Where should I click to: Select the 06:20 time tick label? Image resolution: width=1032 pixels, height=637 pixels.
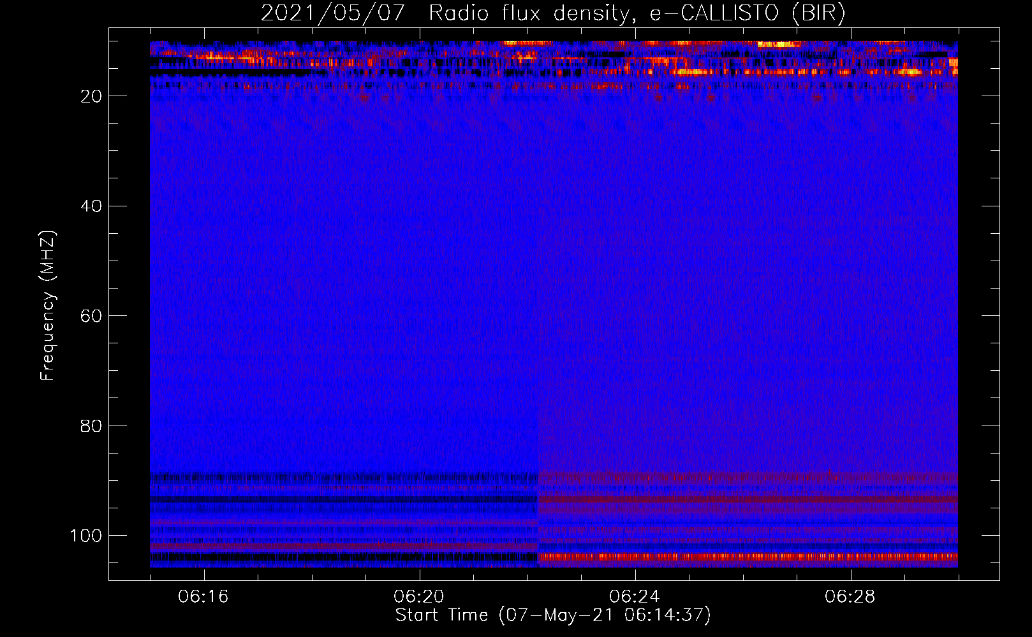click(x=419, y=597)
